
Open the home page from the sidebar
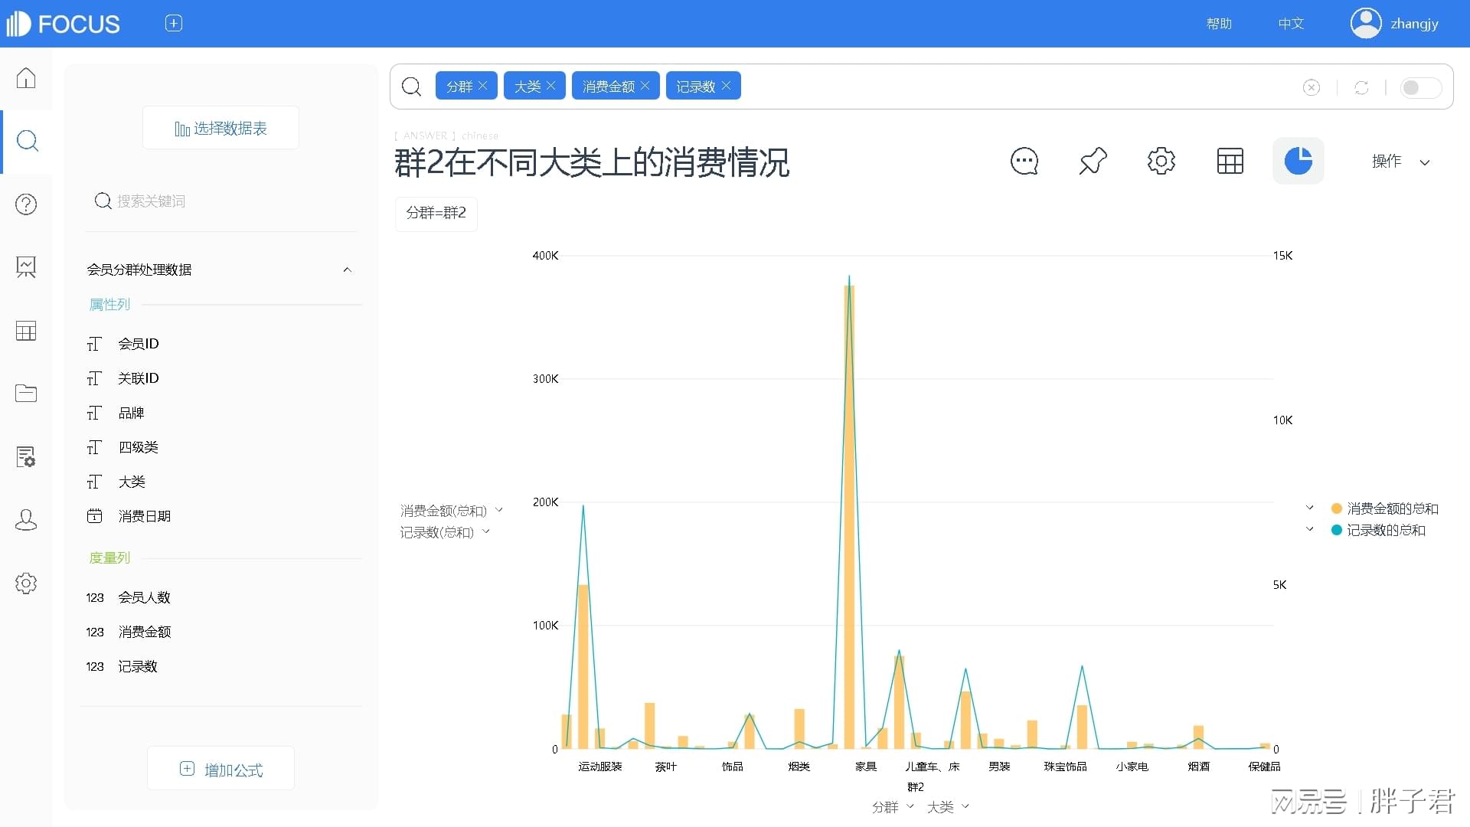coord(26,78)
